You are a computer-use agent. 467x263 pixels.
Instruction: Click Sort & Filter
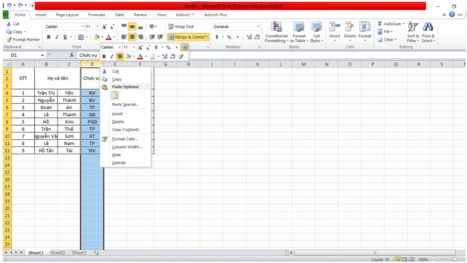(413, 32)
